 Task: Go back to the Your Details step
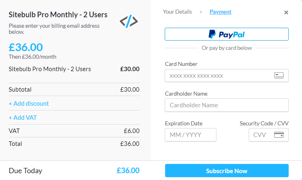coord(177,12)
